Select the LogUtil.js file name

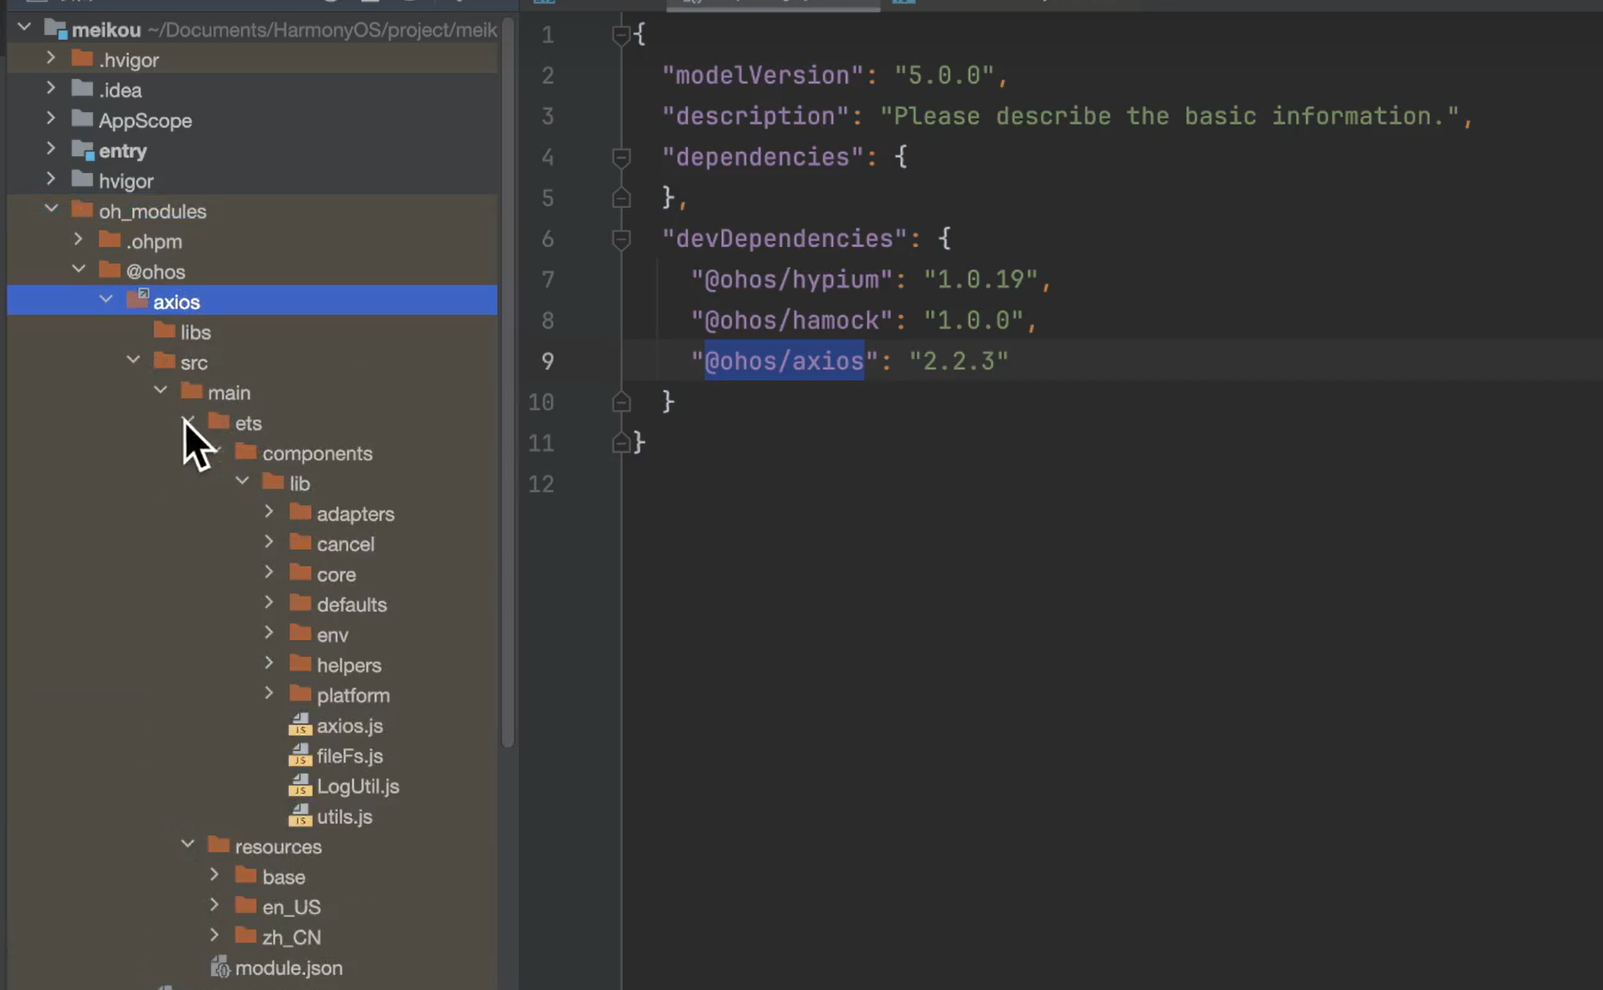pyautogui.click(x=358, y=786)
